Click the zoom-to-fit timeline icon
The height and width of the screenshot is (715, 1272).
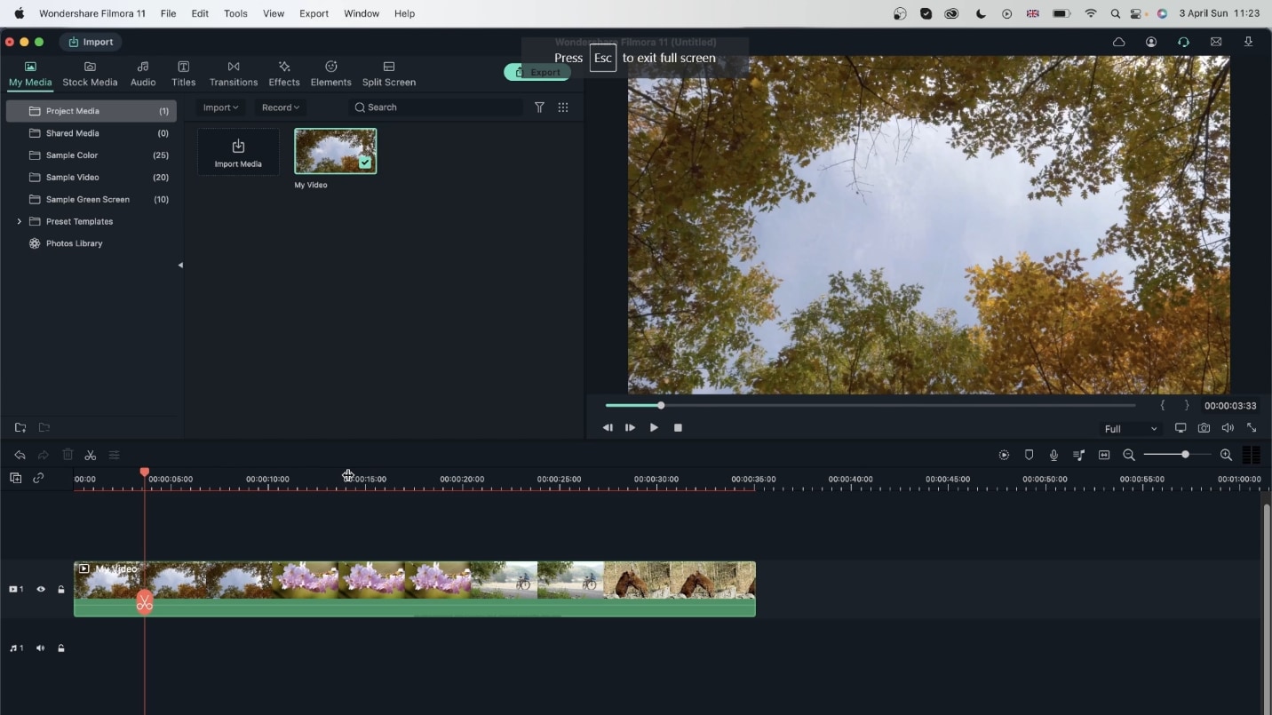point(1104,455)
